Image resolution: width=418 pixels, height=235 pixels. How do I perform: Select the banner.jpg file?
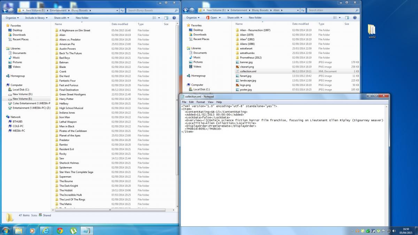click(246, 62)
